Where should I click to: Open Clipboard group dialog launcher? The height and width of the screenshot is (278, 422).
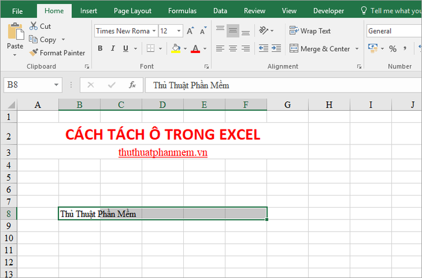(87, 67)
